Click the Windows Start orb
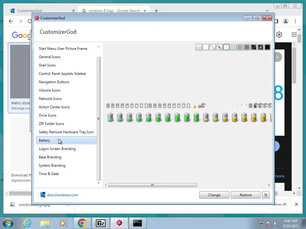Screen dimensions: 306x229 8,223
